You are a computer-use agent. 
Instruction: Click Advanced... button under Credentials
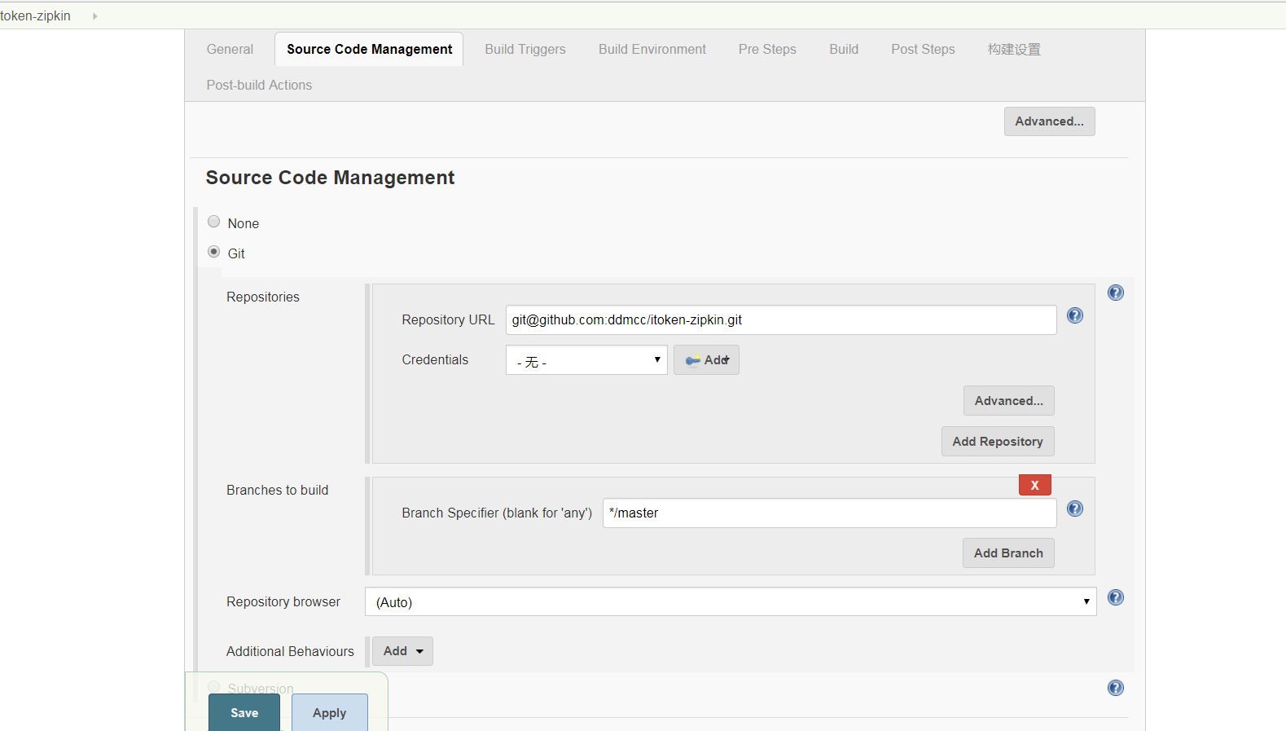pyautogui.click(x=1008, y=401)
